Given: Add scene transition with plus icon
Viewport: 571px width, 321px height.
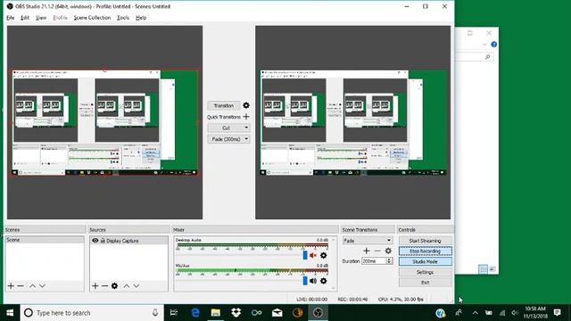Looking at the screenshot, I should [x=367, y=251].
